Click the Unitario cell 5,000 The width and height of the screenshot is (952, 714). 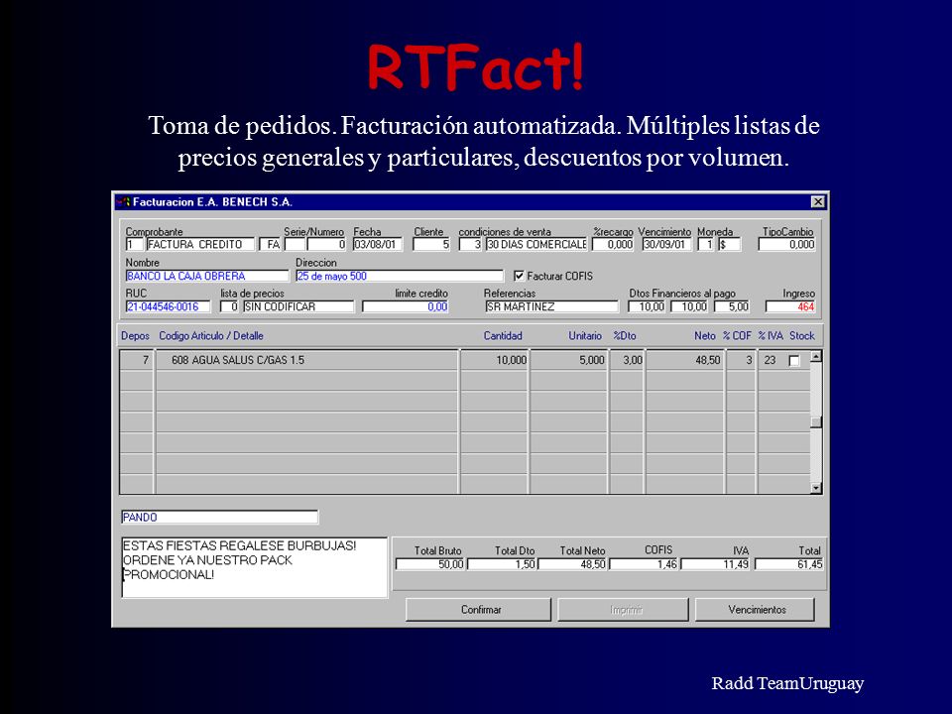click(569, 360)
